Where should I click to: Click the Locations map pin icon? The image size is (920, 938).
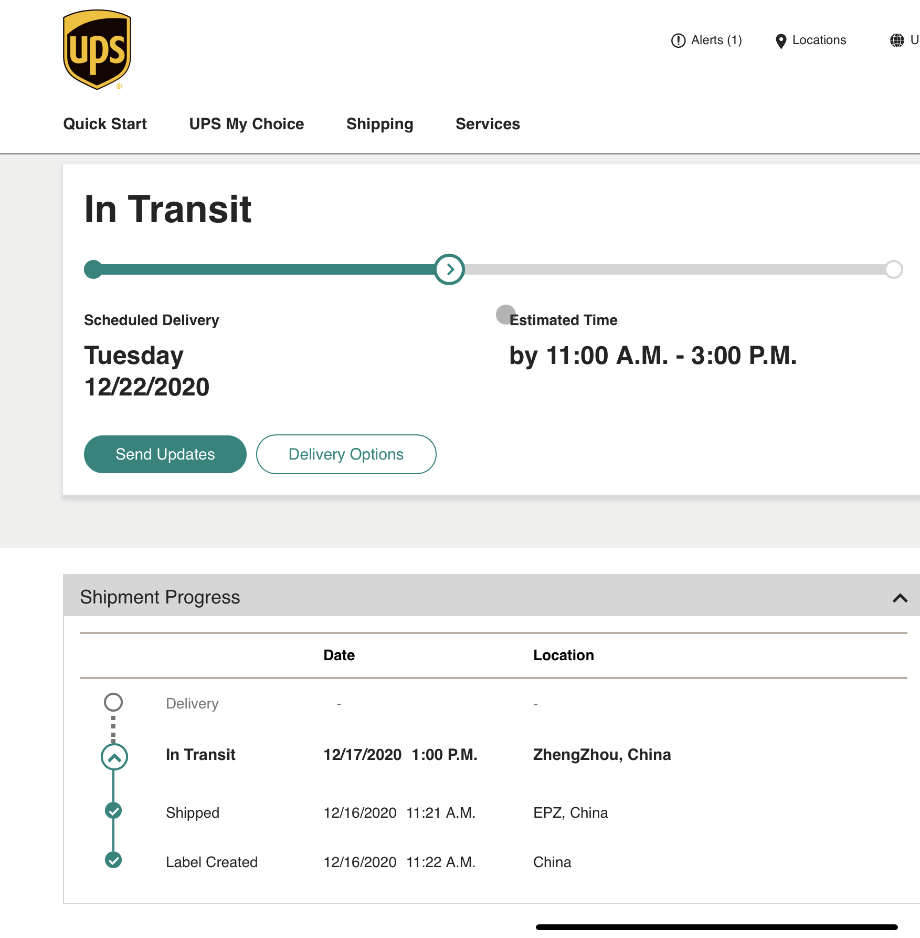780,41
